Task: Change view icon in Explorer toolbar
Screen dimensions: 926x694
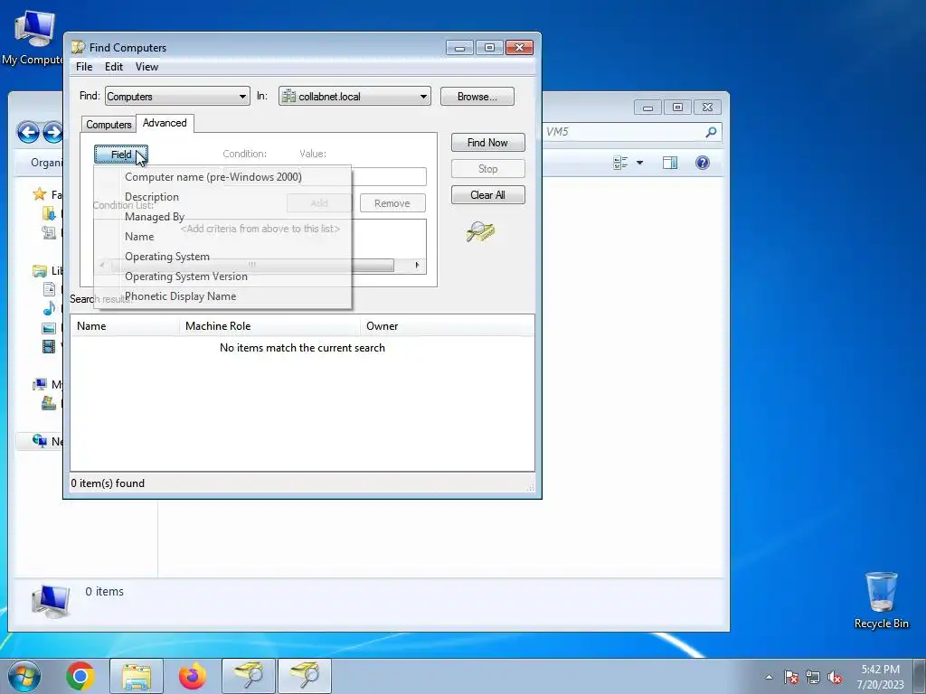Action: coord(620,163)
